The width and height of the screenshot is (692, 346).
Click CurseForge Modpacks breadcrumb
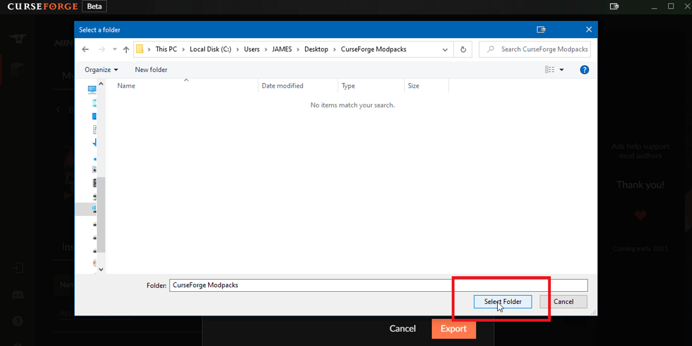374,50
